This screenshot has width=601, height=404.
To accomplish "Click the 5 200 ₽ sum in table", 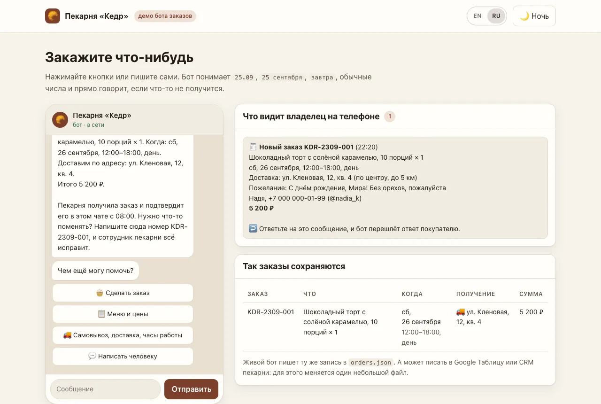I will [531, 312].
